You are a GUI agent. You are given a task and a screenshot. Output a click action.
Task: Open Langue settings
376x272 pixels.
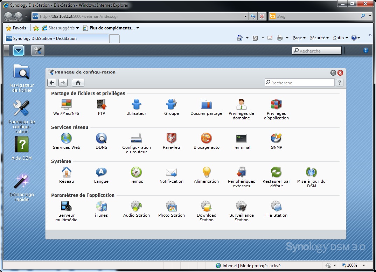[x=101, y=175]
